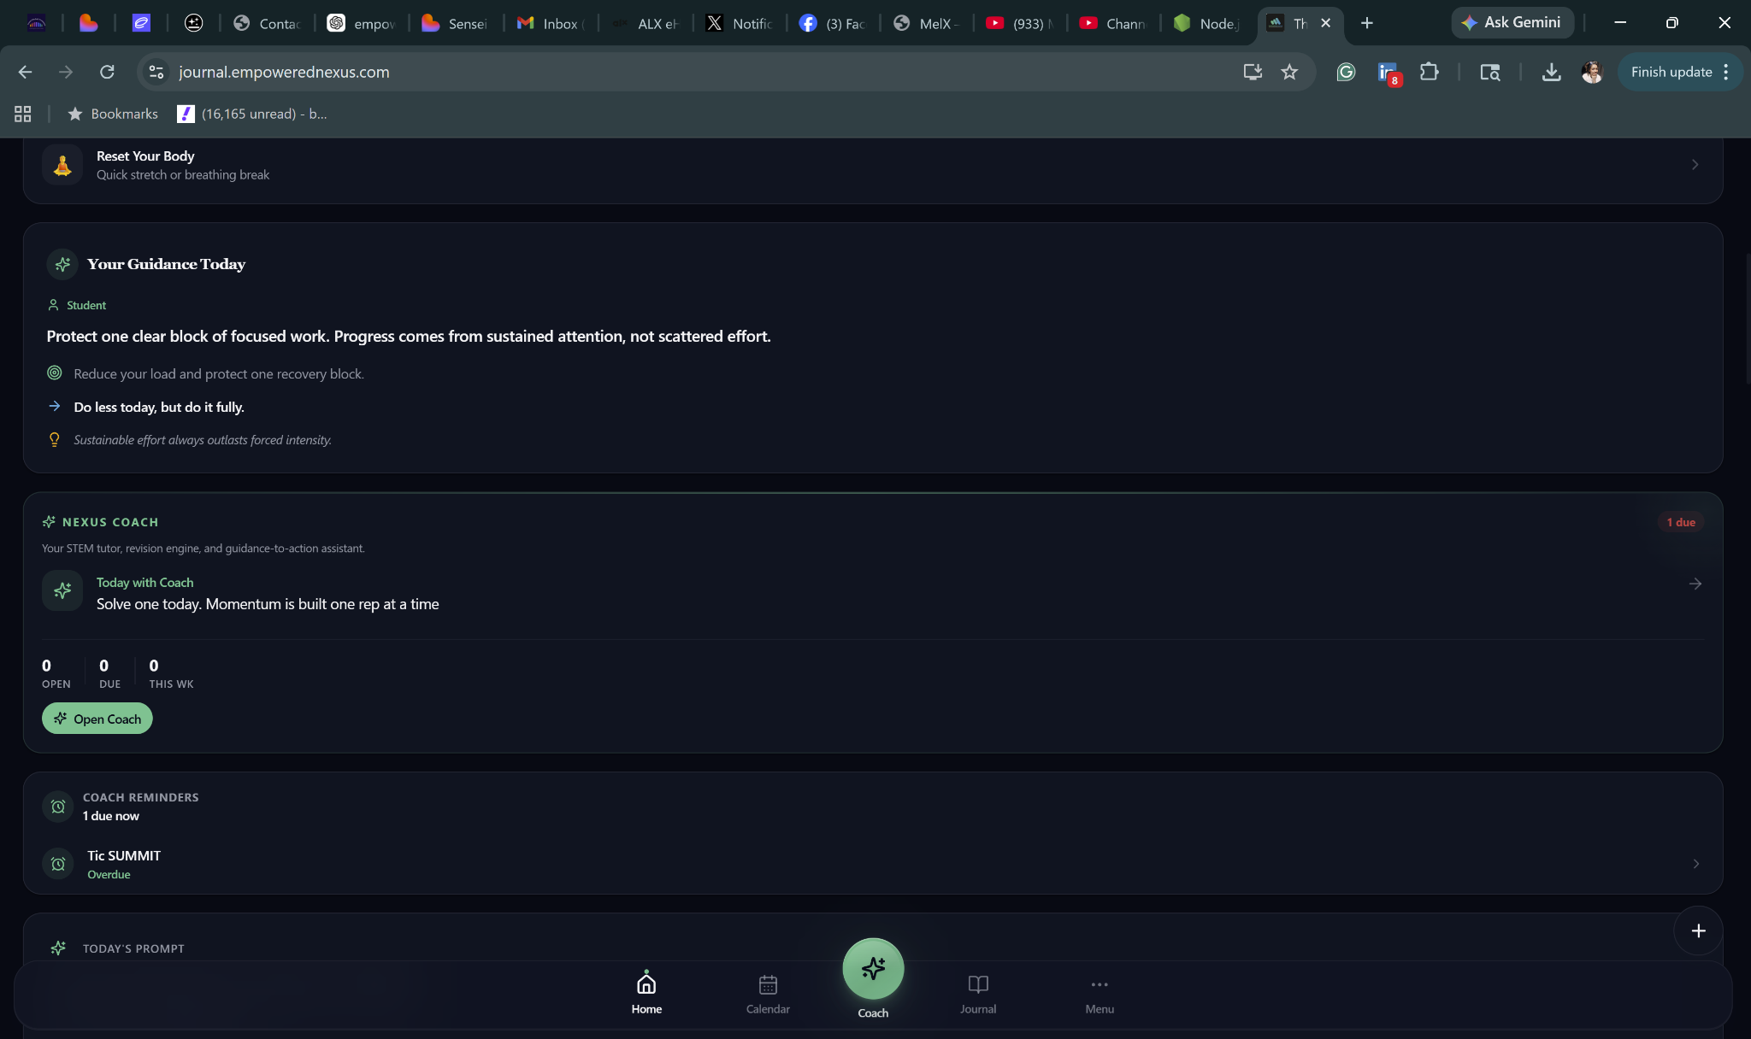Switch to the MelX tab
This screenshot has width=1751, height=1039.
928,23
